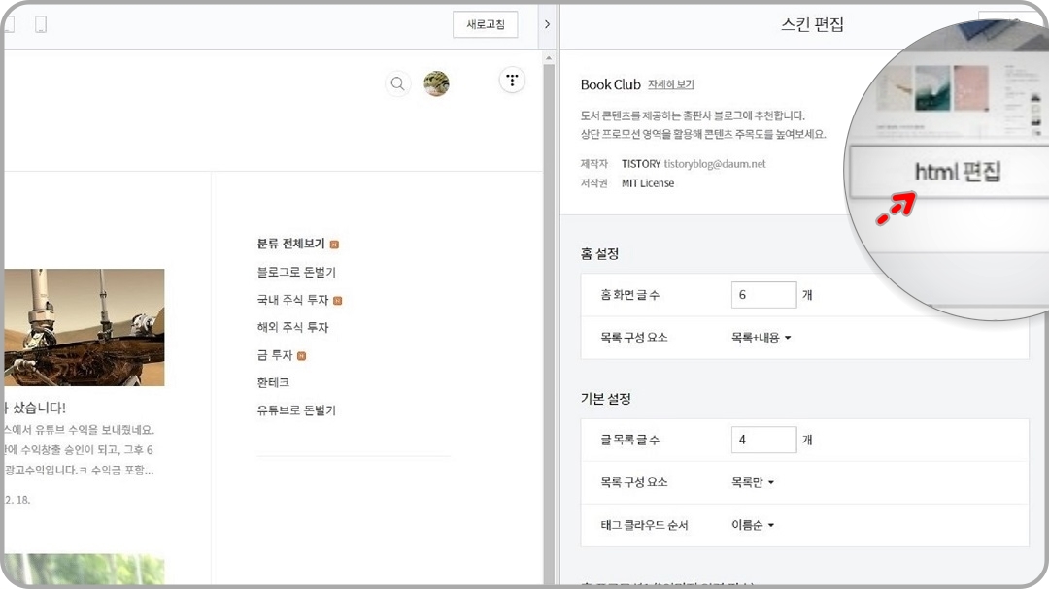Click the search magnifier icon on the blog preview
The image size is (1049, 589).
[397, 83]
